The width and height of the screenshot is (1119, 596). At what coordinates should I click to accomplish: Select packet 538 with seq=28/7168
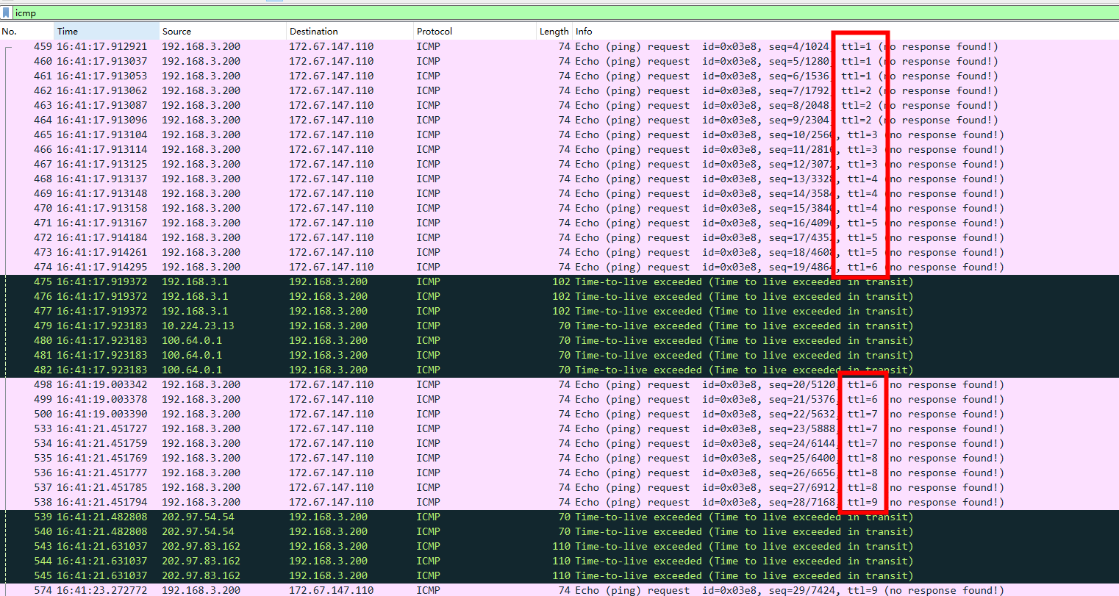(x=559, y=502)
